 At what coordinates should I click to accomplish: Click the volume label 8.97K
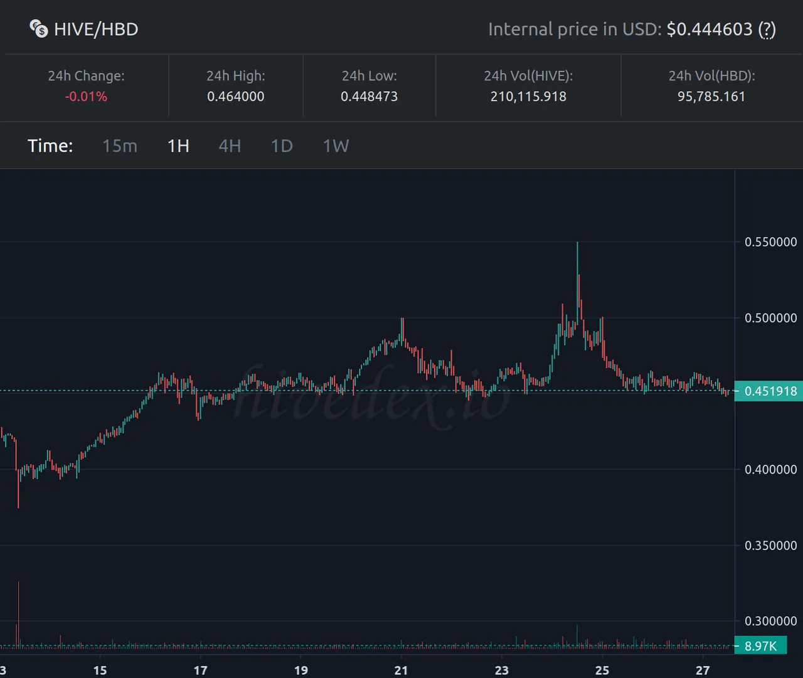click(x=760, y=646)
